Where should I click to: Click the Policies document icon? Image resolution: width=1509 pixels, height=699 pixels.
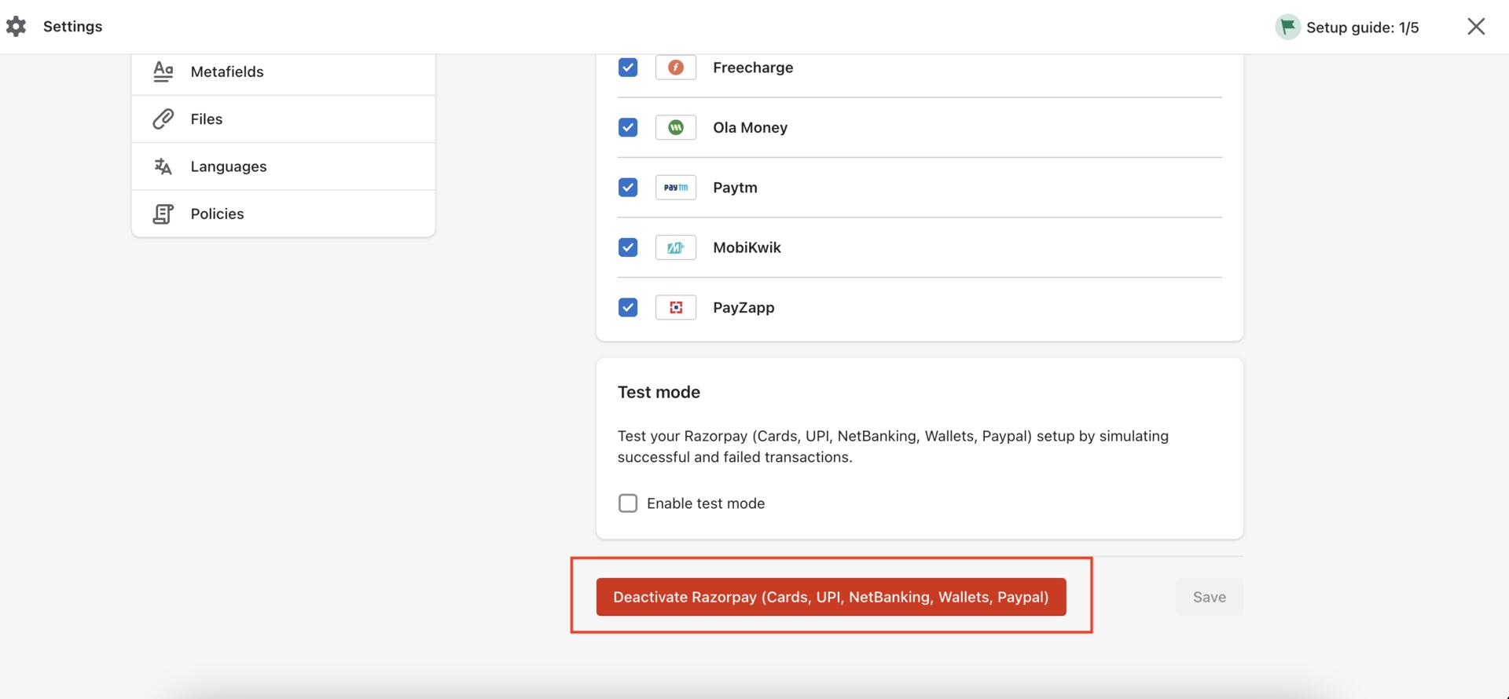point(163,214)
